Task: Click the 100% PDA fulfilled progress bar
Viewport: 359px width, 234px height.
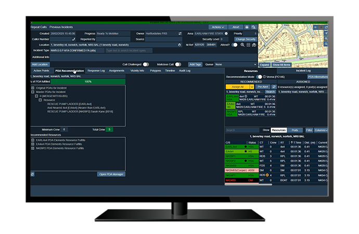Action: coord(88,82)
